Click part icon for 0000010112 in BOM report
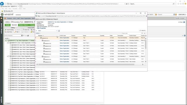The height and width of the screenshot is (105, 187). (41, 38)
